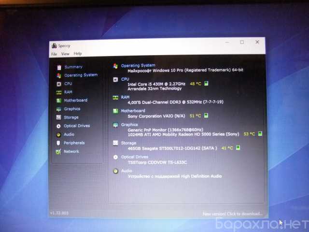Screen dimensions: 309x232
Task: Click the 48 °C CPU temperature value
Action: pyautogui.click(x=195, y=84)
